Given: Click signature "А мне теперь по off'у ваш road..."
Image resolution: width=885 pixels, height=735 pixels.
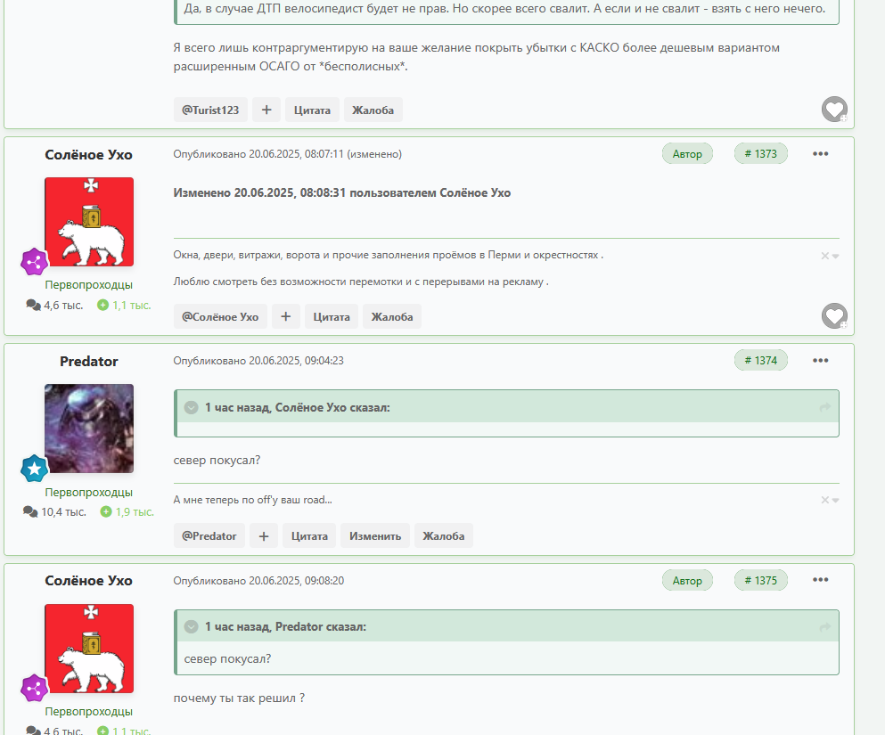Looking at the screenshot, I should point(252,500).
